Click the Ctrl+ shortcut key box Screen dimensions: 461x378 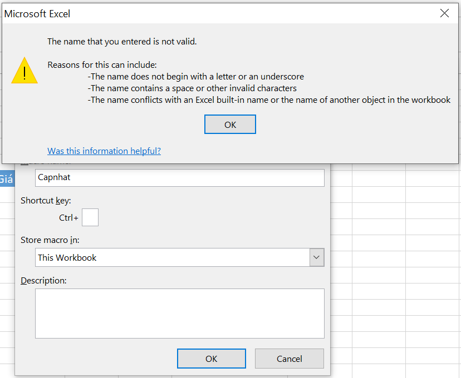pyautogui.click(x=90, y=217)
